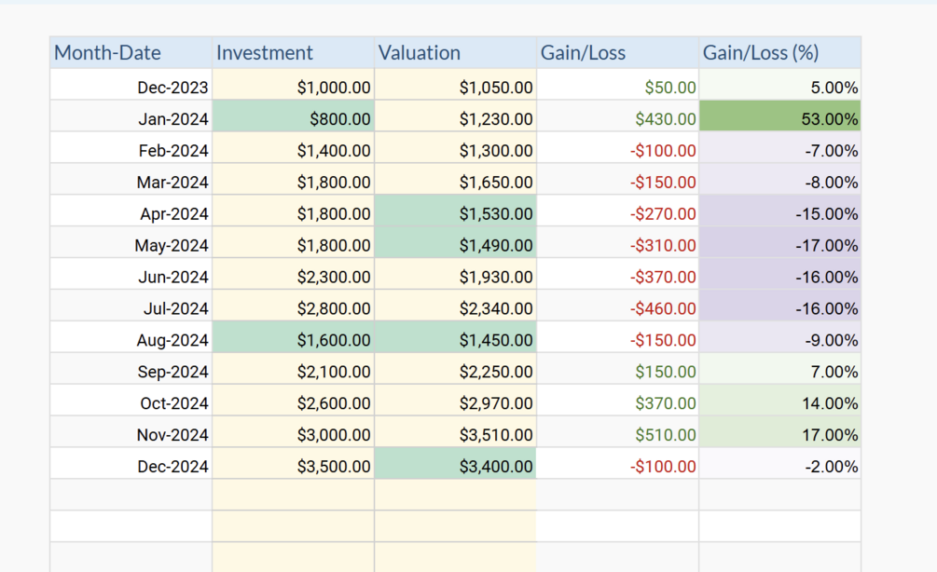Click the Aug-2024 date cell
937x572 pixels.
pos(131,341)
